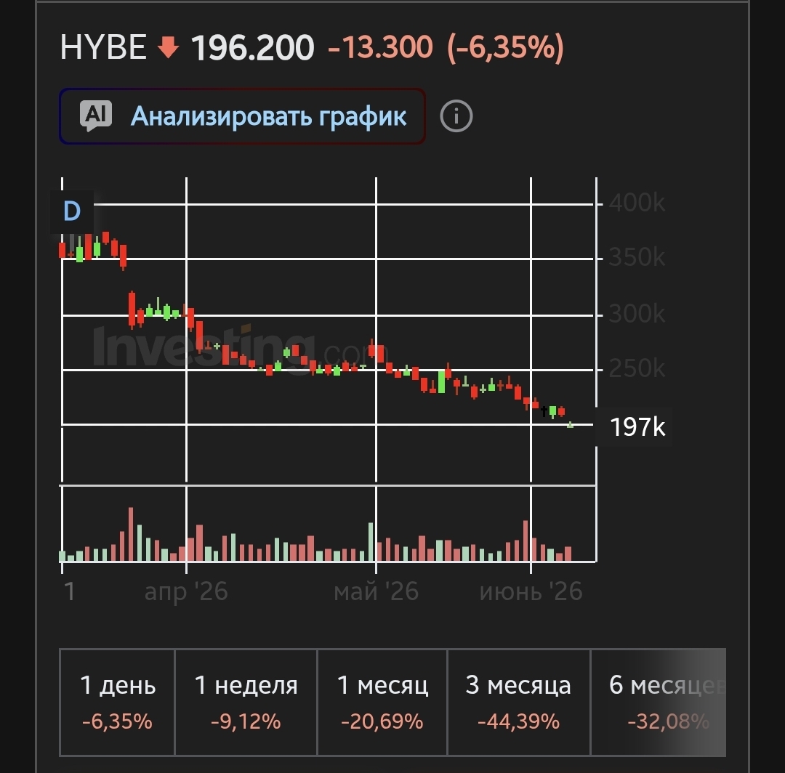This screenshot has width=785, height=773.
Task: Open the info circle icon
Action: tap(456, 116)
